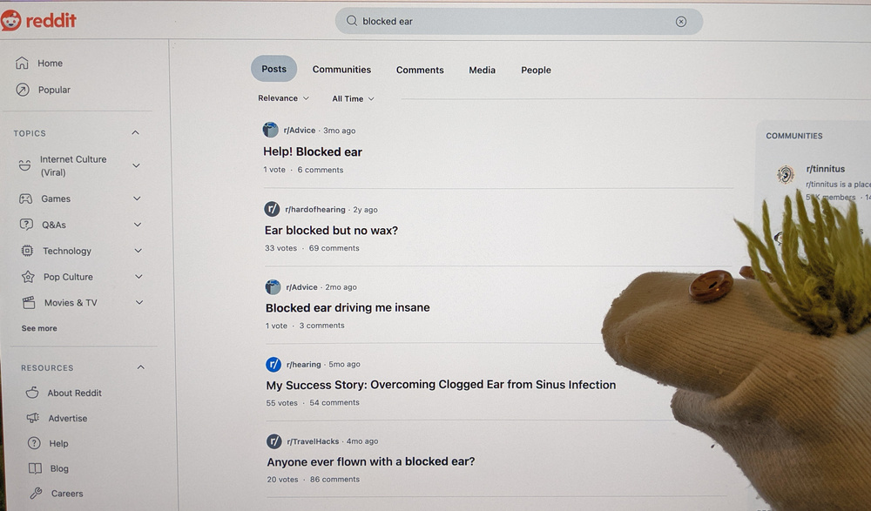
Task: Click '54 comments' on the r/hearing post
Action: pyautogui.click(x=334, y=403)
